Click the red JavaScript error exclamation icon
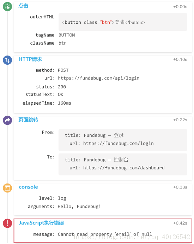This screenshot has height=244, width=194. coord(7,223)
